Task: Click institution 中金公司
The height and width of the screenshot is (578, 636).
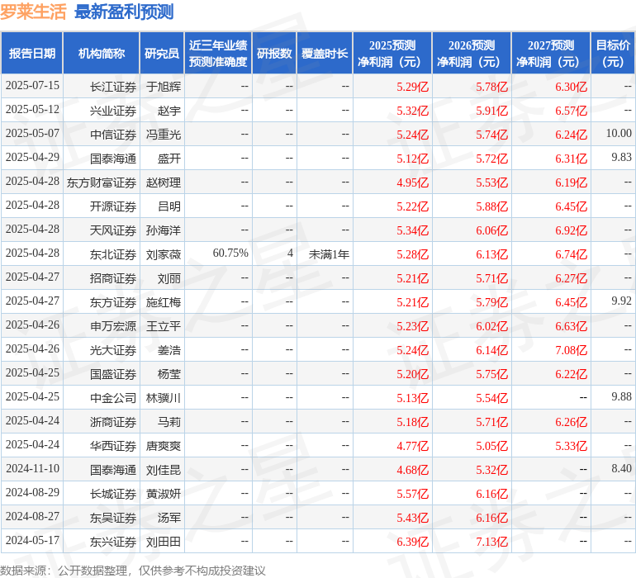Action: pyautogui.click(x=113, y=398)
